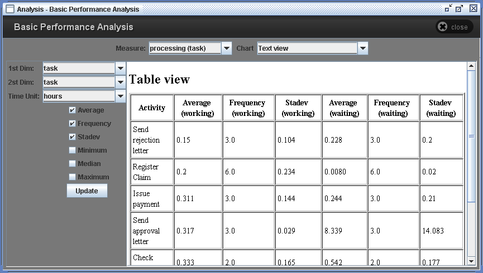This screenshot has width=483, height=273.
Task: Expand the 2nd Dim dropdown
Action: tap(121, 82)
